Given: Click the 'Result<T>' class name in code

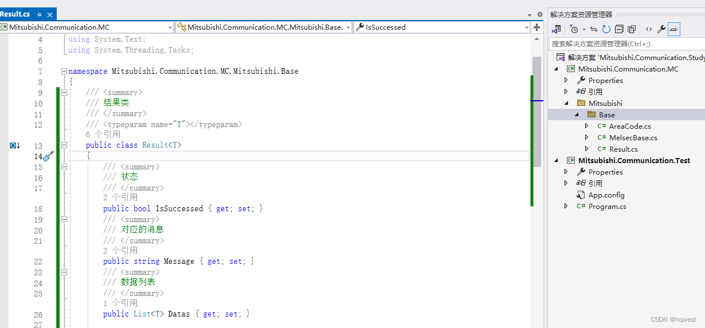Looking at the screenshot, I should coord(162,145).
